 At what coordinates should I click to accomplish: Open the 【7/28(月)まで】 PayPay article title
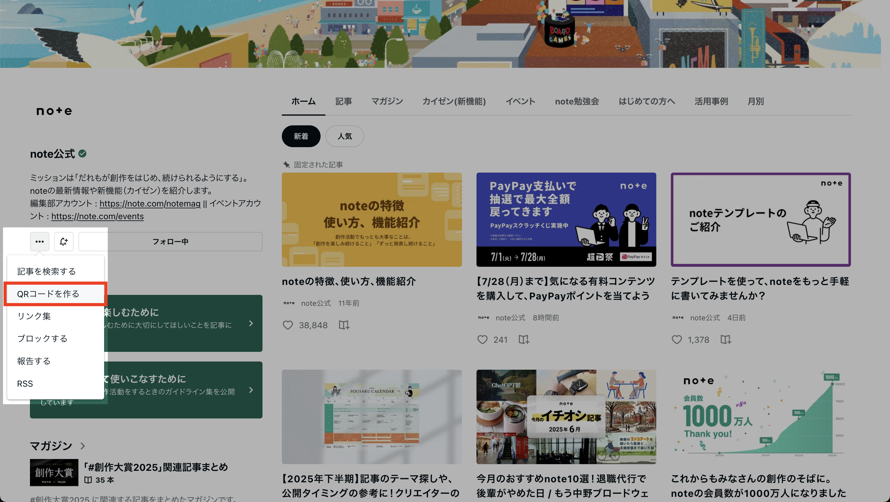point(565,289)
